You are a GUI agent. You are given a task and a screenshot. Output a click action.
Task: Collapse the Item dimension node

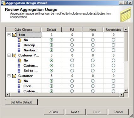[9, 35]
